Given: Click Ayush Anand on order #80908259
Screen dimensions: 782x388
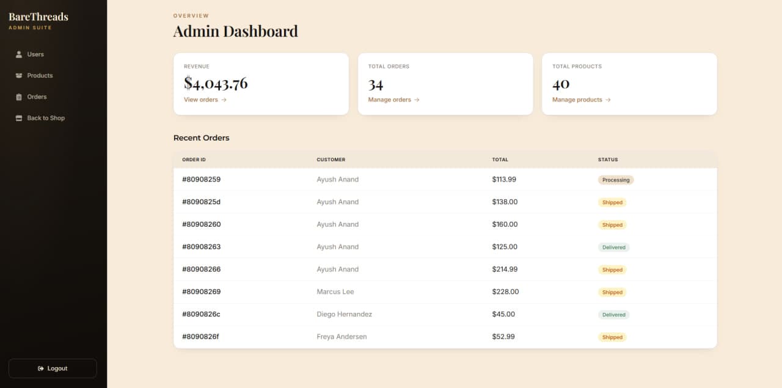Looking at the screenshot, I should 338,180.
